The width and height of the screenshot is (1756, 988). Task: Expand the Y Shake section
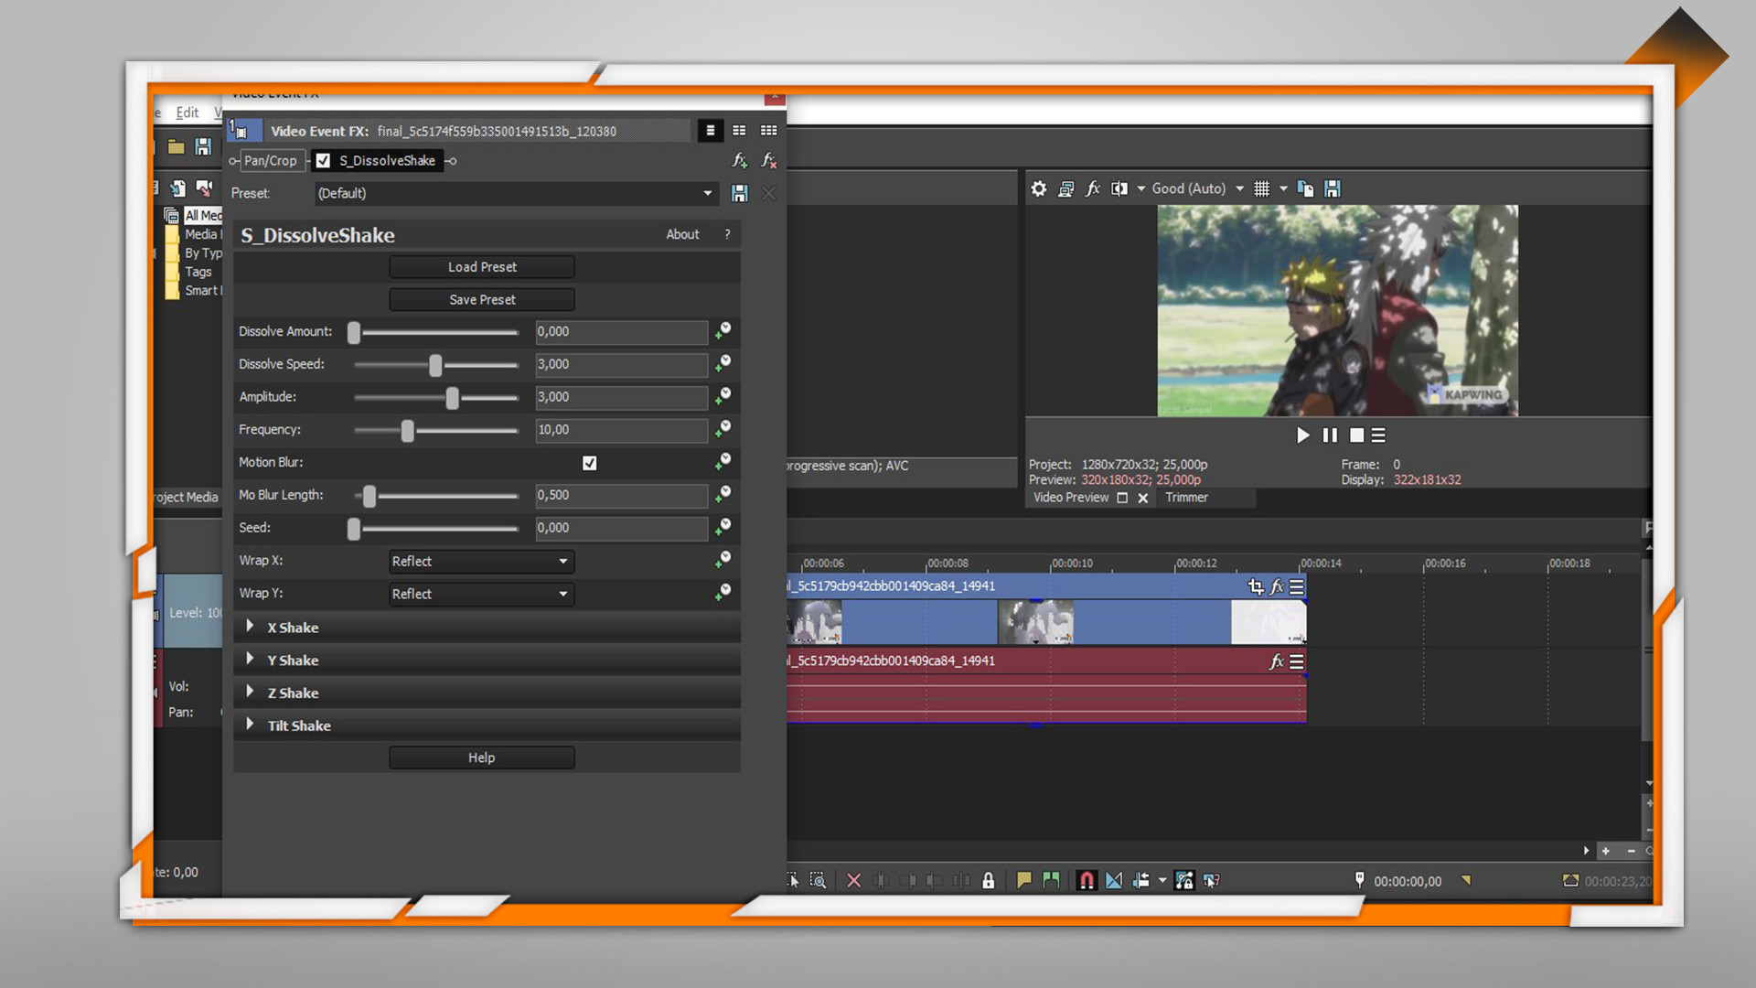click(250, 659)
